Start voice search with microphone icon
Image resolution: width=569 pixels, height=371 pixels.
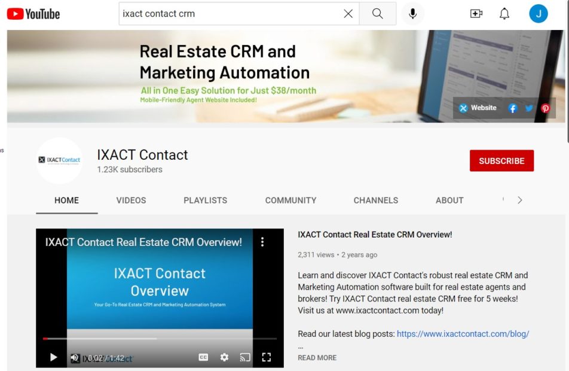coord(412,14)
